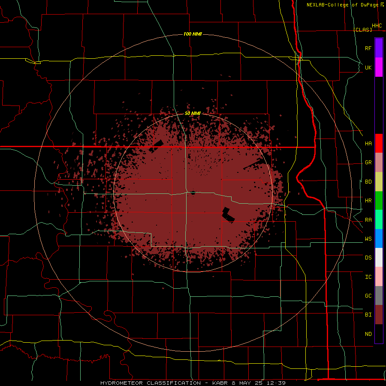The height and width of the screenshot is (386, 386).
Task: Click the "UK" legend label
Action: point(368,67)
